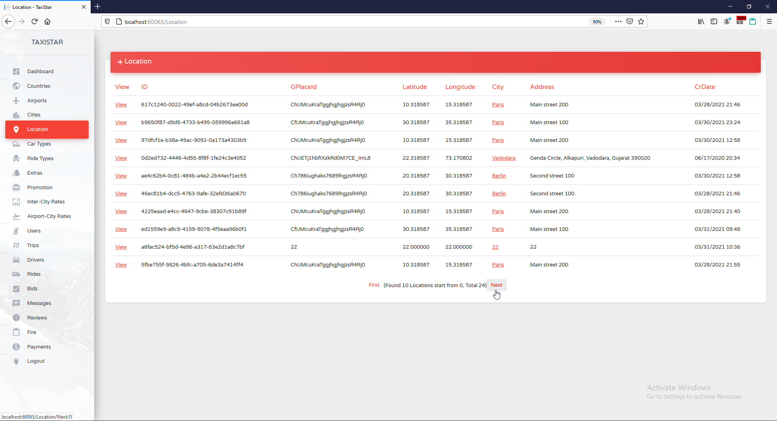The width and height of the screenshot is (777, 421).
Task: Open the Firefox hamburger menu
Action: [769, 22]
